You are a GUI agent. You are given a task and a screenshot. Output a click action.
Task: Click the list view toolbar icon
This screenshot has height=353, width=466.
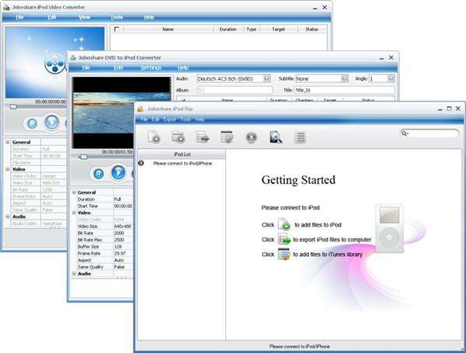click(300, 137)
